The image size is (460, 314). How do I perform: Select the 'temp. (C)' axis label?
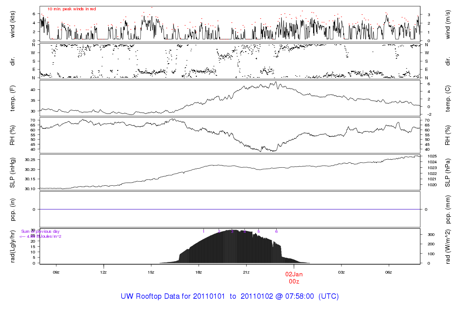coord(448,99)
